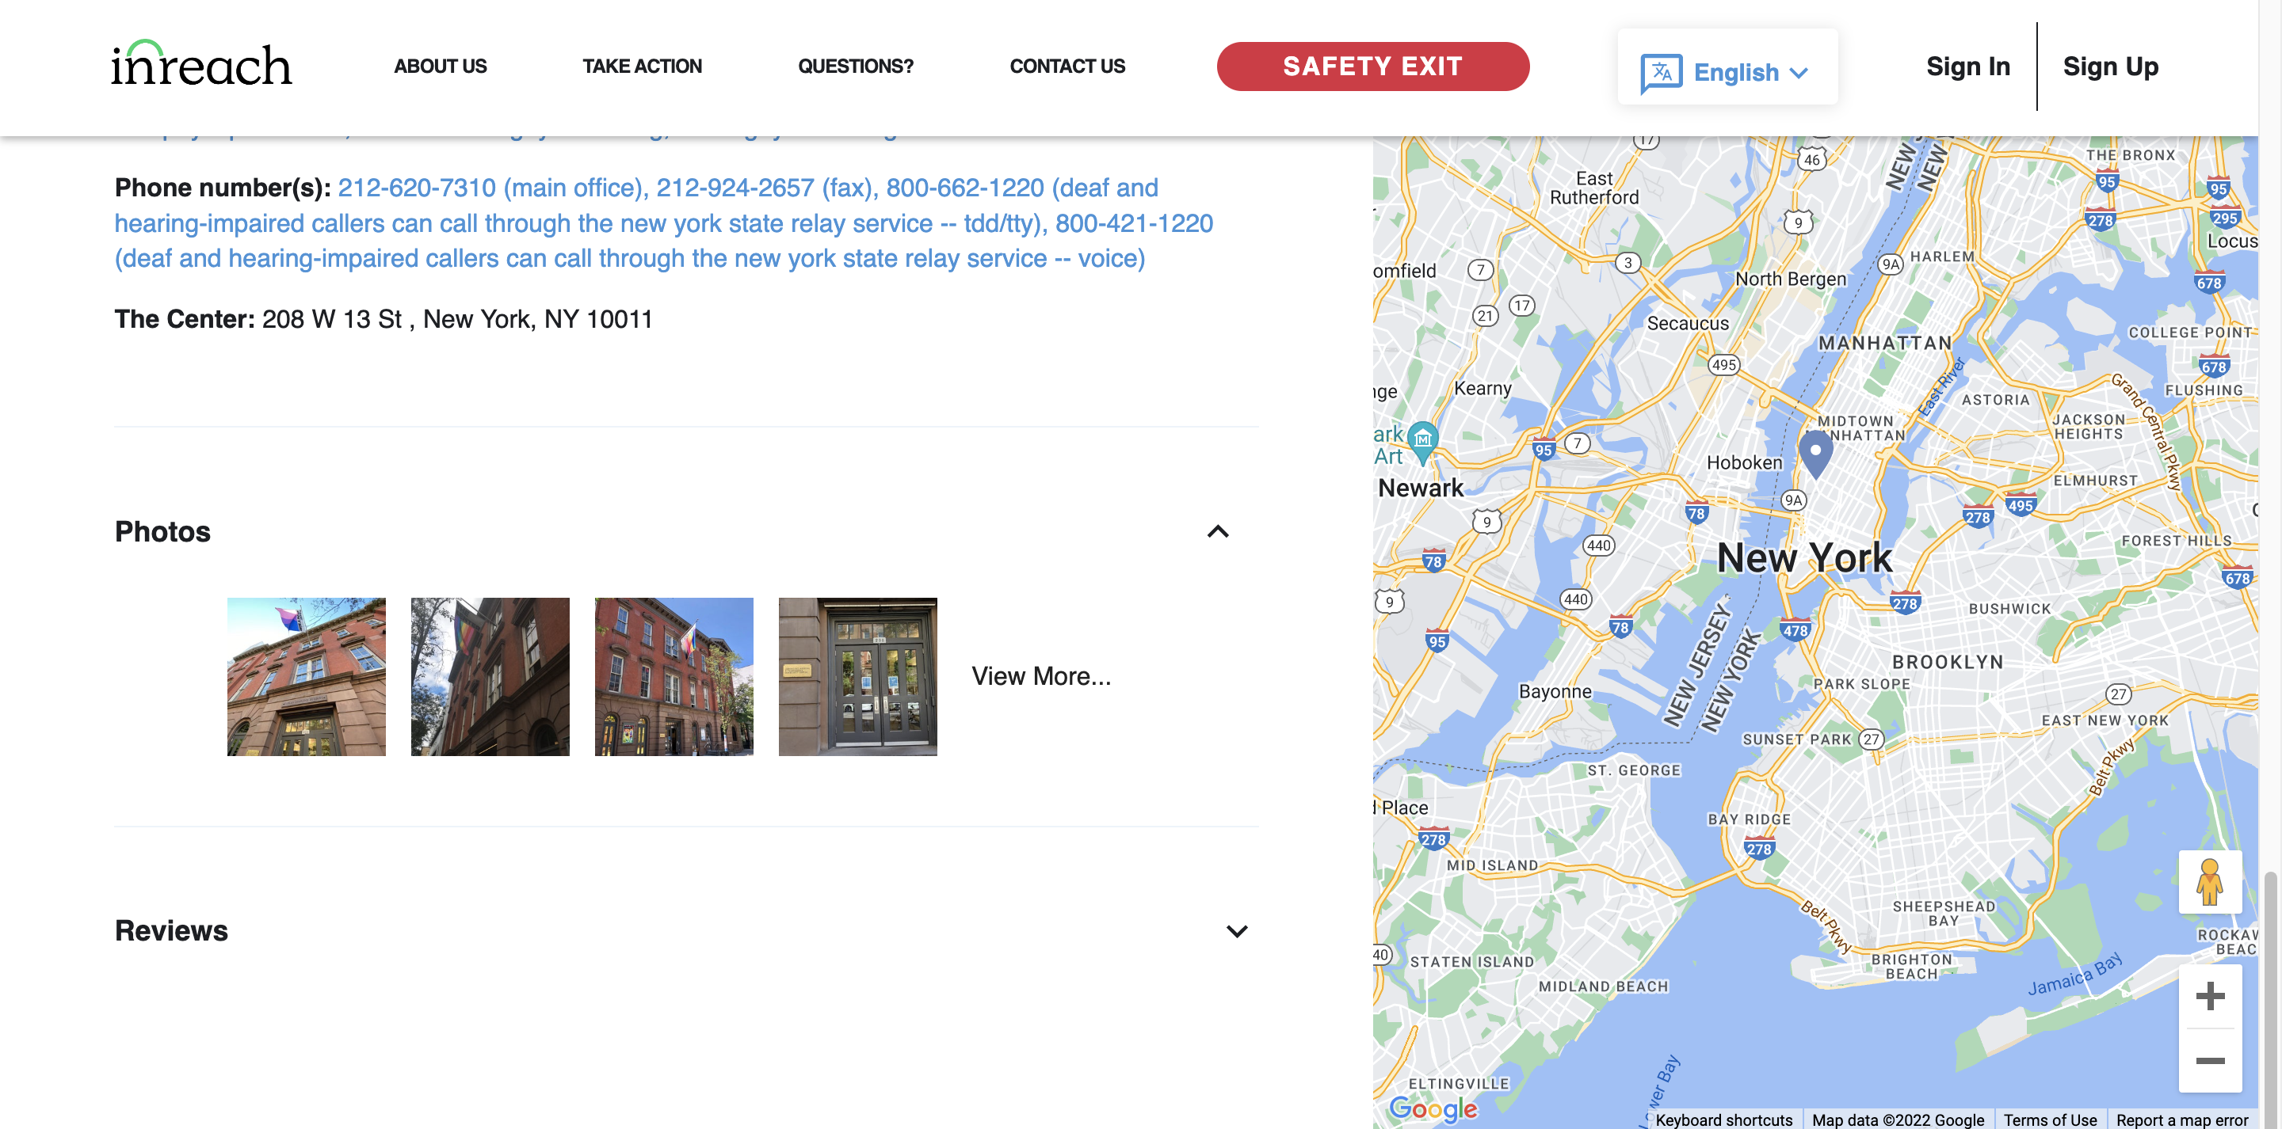This screenshot has width=2282, height=1129.
Task: Click the address 208 W 13 St text
Action: (x=457, y=319)
